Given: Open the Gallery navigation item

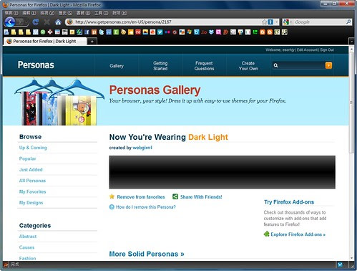Looking at the screenshot, I should (x=117, y=66).
